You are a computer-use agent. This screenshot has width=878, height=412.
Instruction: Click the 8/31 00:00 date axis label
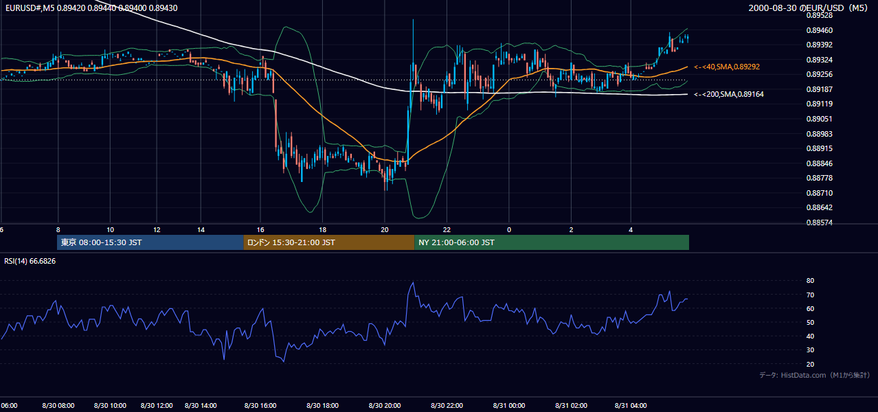(x=509, y=405)
